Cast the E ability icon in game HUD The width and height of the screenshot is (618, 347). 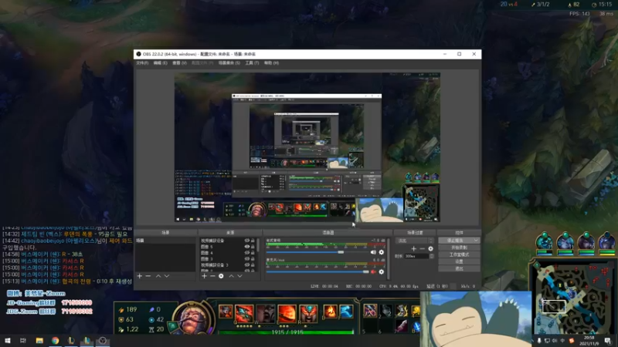pos(287,314)
